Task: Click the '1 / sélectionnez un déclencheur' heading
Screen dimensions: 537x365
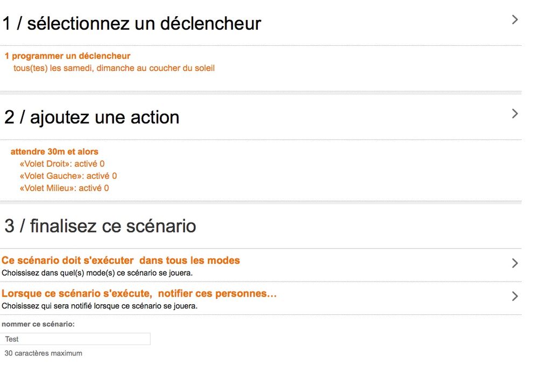Action: (131, 24)
